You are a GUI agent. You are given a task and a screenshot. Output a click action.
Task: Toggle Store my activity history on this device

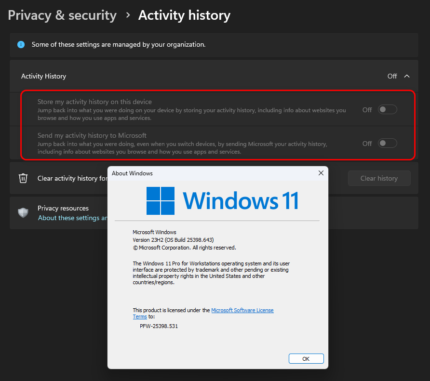387,110
